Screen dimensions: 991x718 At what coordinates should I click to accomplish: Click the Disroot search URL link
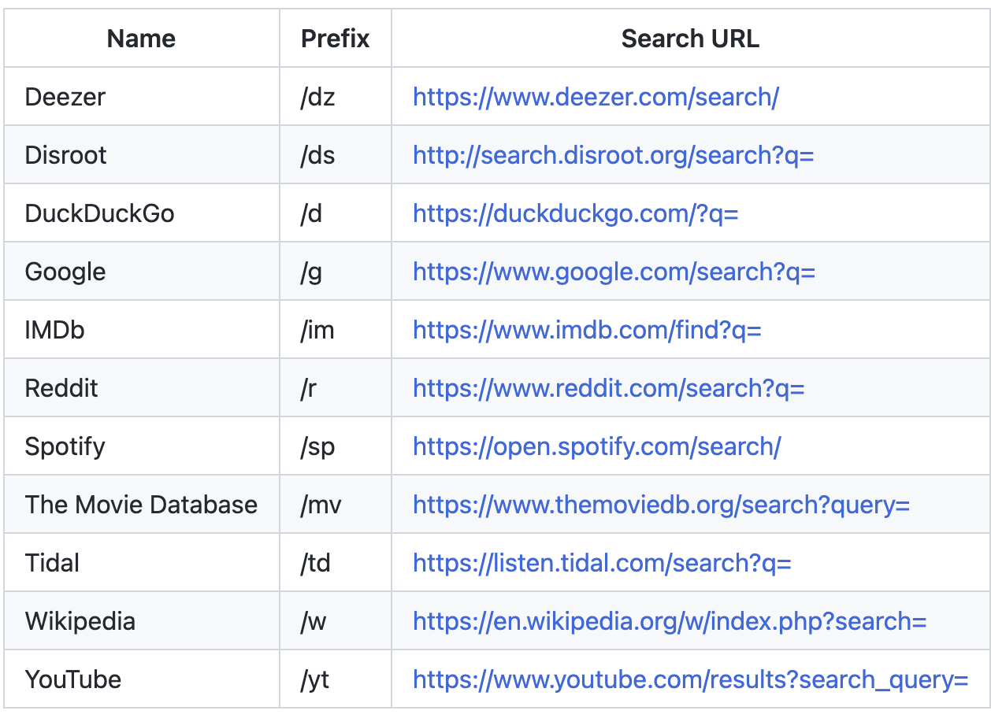click(613, 155)
